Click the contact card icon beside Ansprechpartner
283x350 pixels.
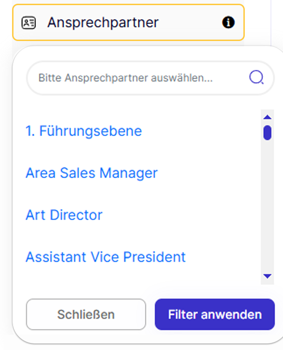coord(29,22)
